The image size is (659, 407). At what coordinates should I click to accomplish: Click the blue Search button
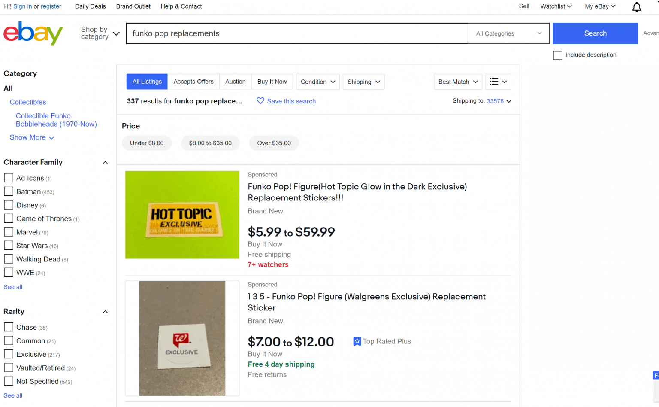point(596,33)
